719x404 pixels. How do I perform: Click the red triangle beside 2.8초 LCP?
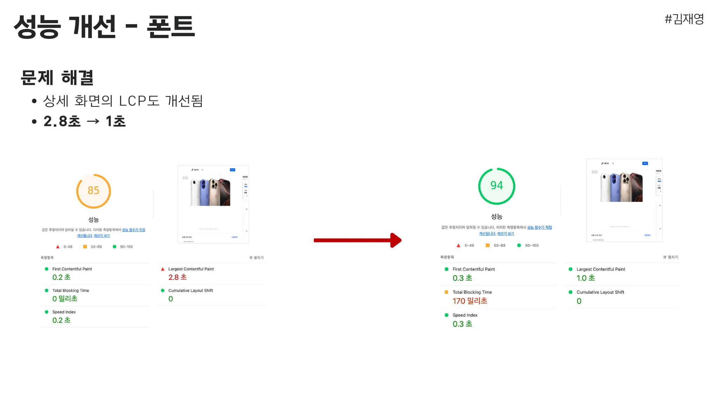point(163,269)
